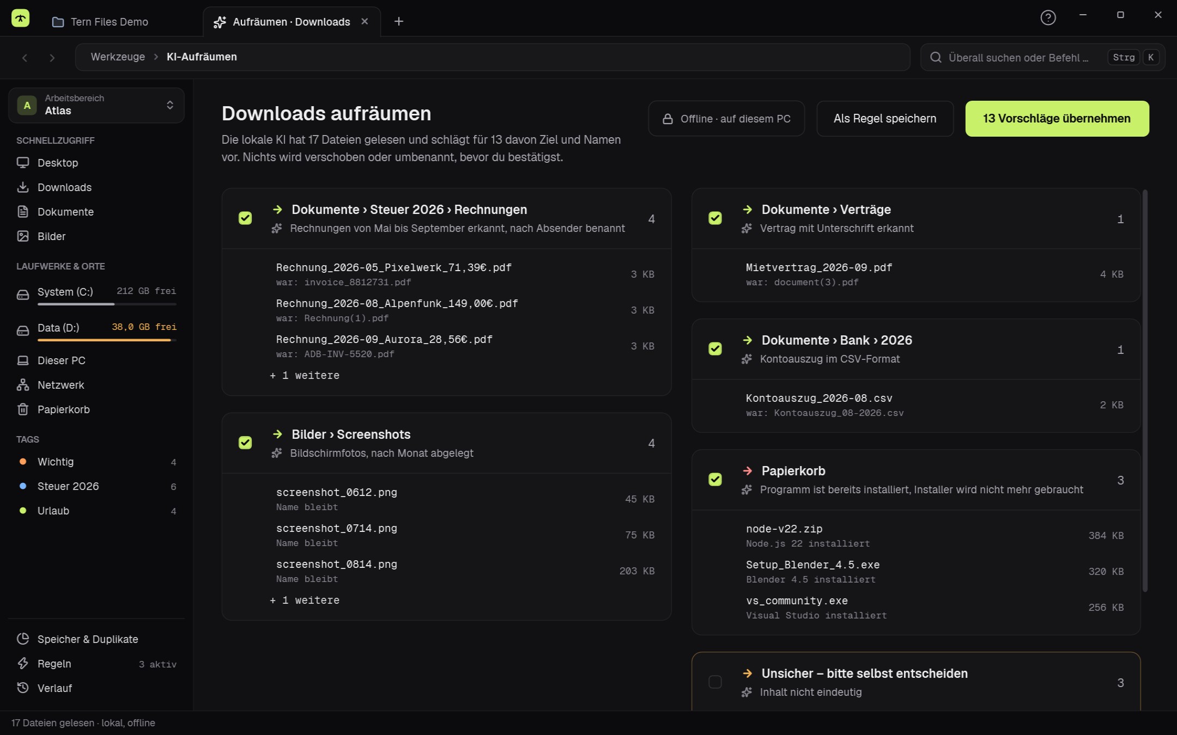
Task: Select the Dieser PC entry
Action: (x=96, y=360)
